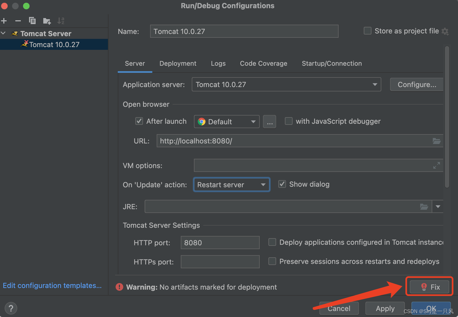
Task: Click the vertical scrollbar of settings panel
Action: [x=447, y=117]
